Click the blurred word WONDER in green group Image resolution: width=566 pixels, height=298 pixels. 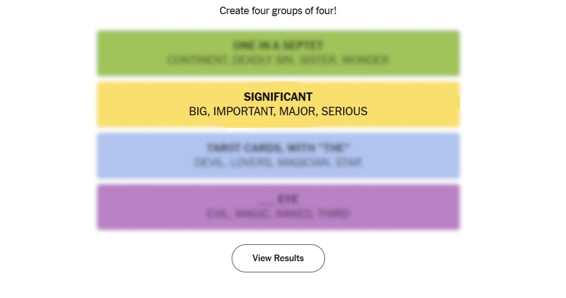pyautogui.click(x=364, y=60)
